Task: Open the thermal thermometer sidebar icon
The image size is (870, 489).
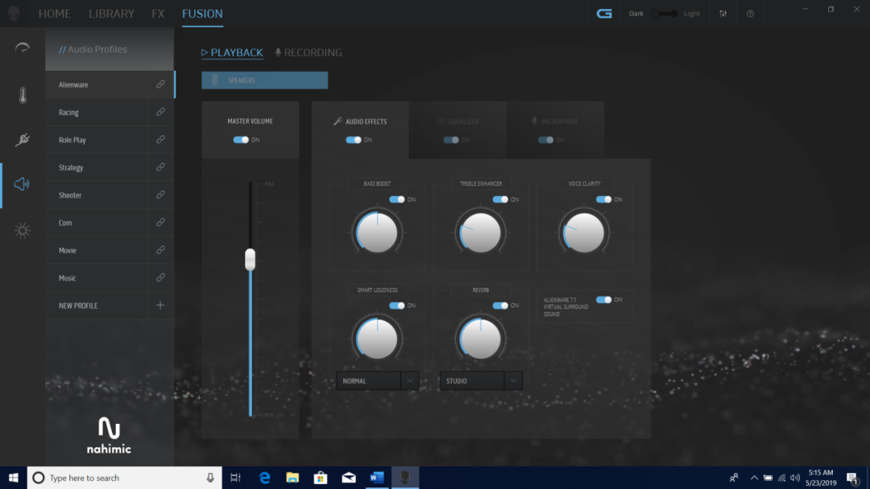Action: pyautogui.click(x=23, y=95)
